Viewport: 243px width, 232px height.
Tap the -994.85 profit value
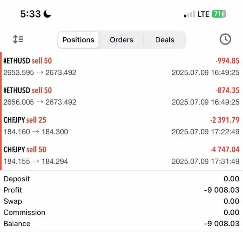(x=227, y=61)
